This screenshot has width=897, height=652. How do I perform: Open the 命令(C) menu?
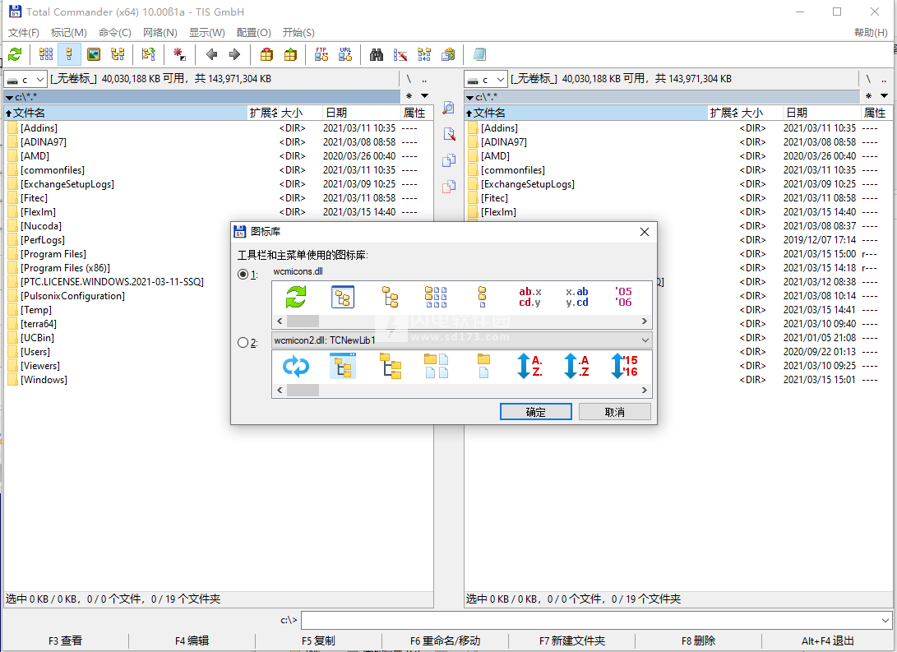click(x=114, y=33)
